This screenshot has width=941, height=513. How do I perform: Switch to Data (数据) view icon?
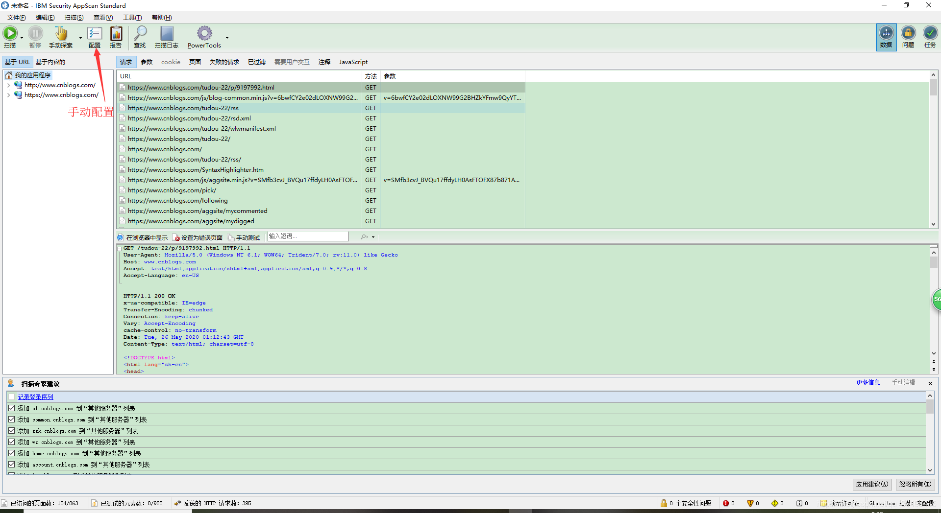(886, 33)
